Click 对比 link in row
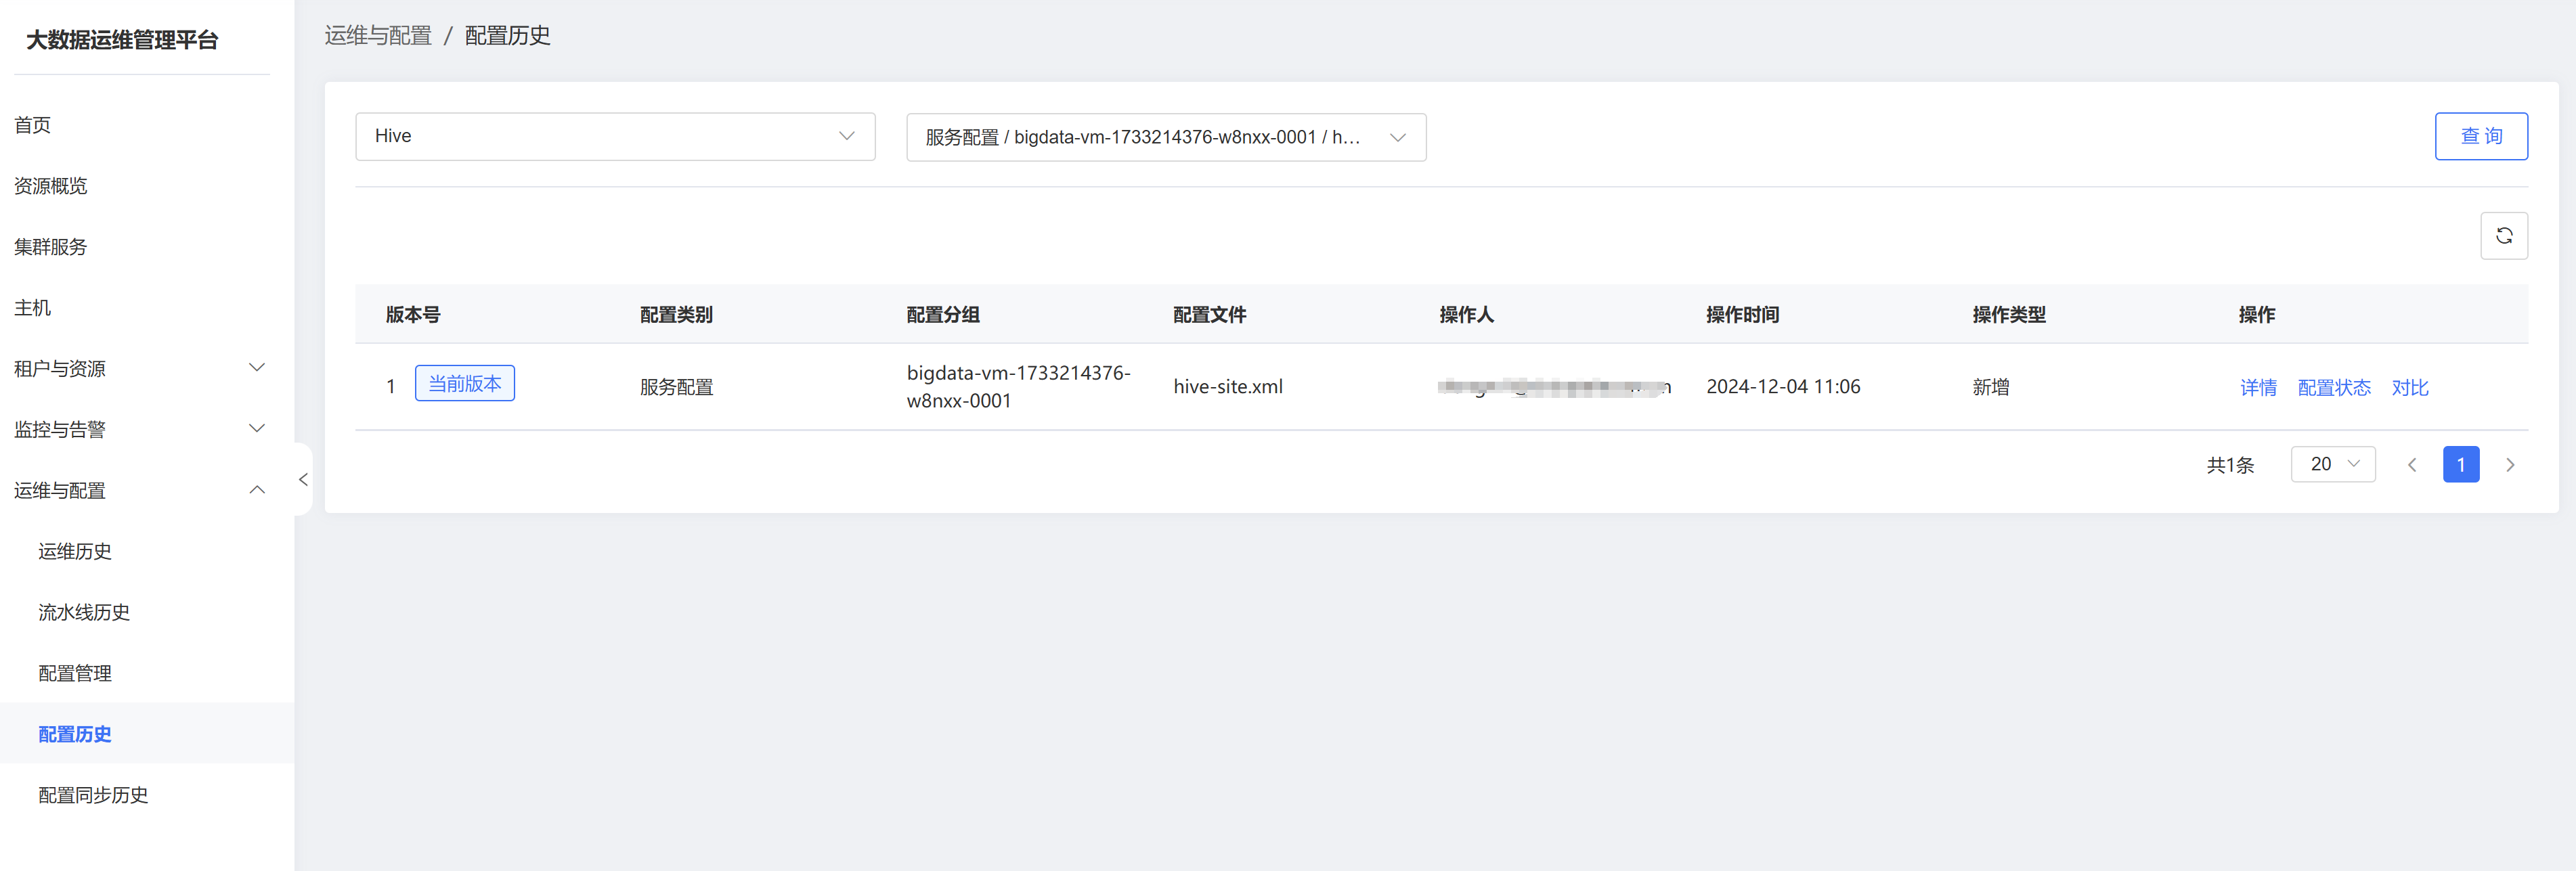Viewport: 2576px width, 871px height. click(x=2409, y=387)
